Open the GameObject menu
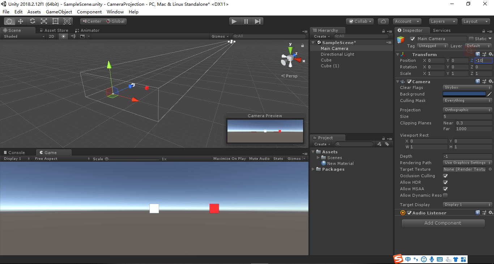 [x=60, y=12]
